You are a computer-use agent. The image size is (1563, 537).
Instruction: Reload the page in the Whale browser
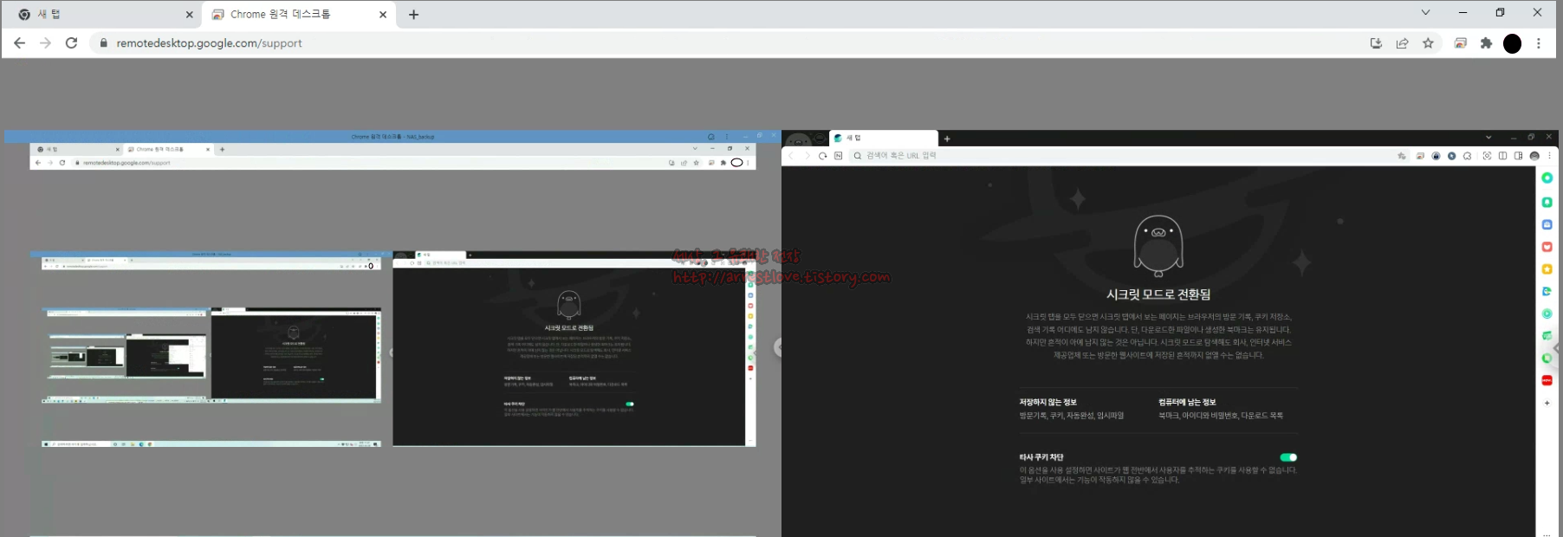click(x=822, y=156)
